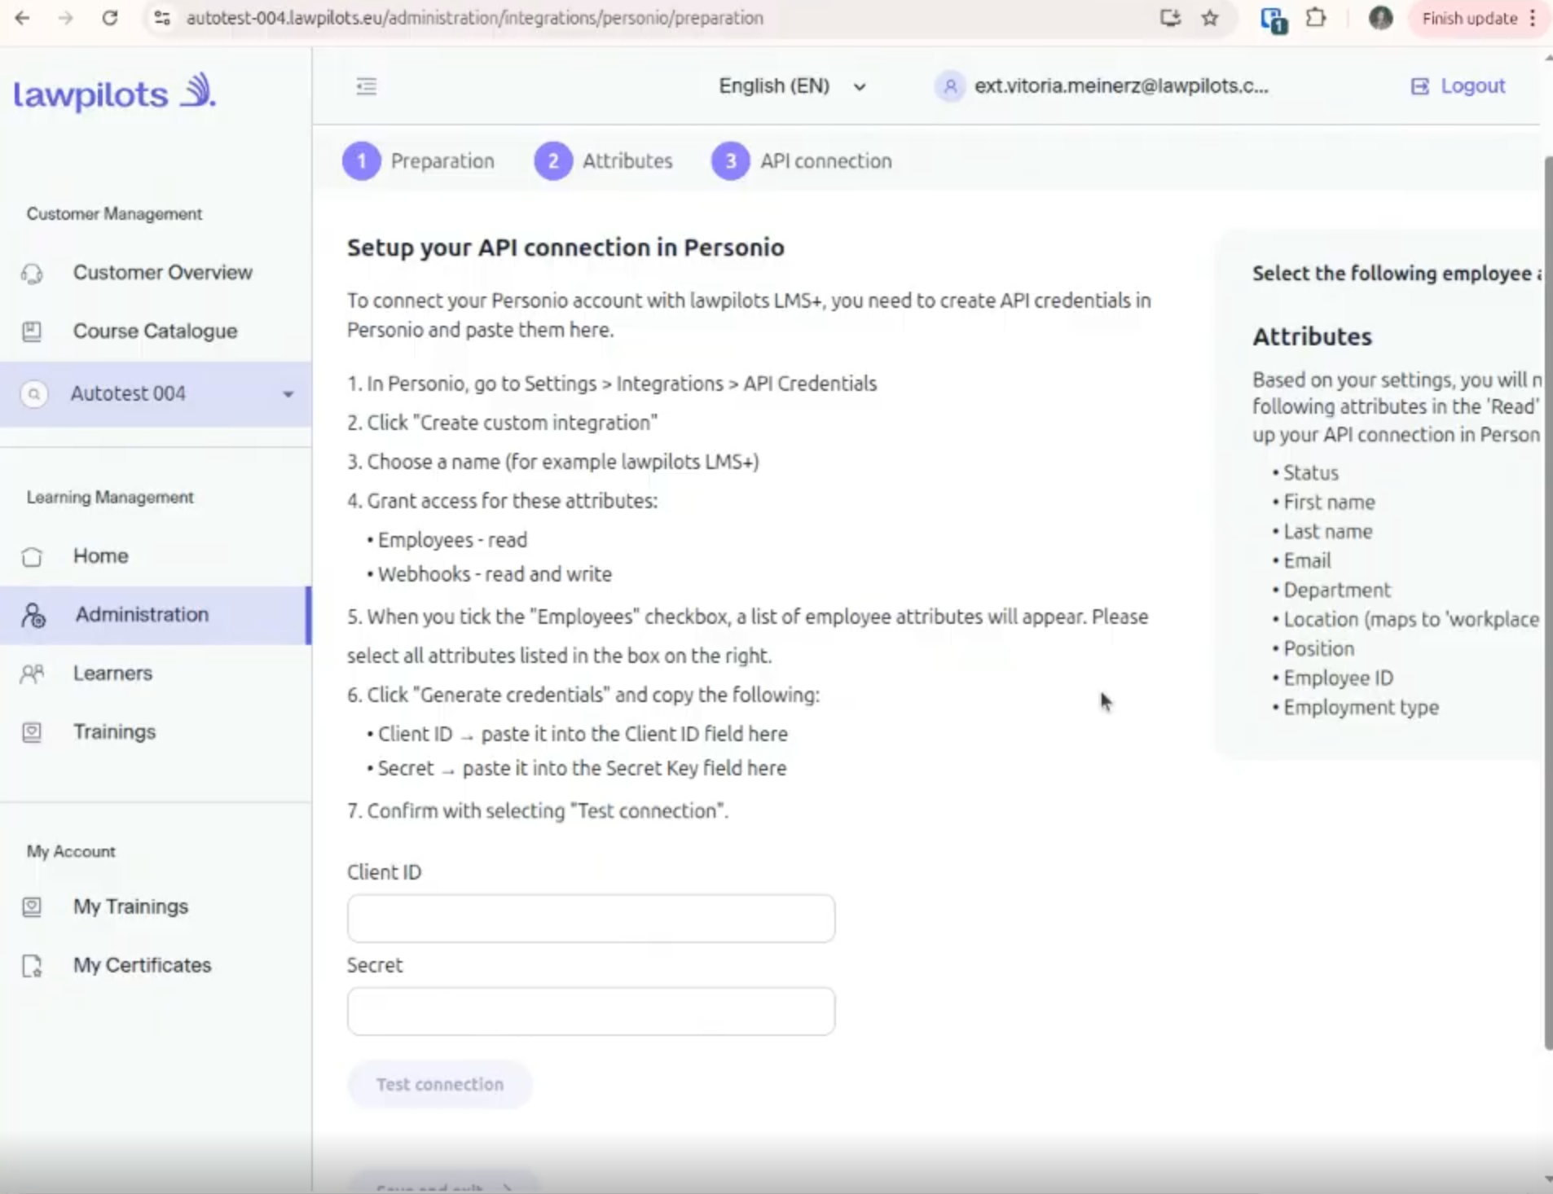This screenshot has width=1553, height=1194.
Task: Click the Home icon in sidebar
Action: (32, 557)
